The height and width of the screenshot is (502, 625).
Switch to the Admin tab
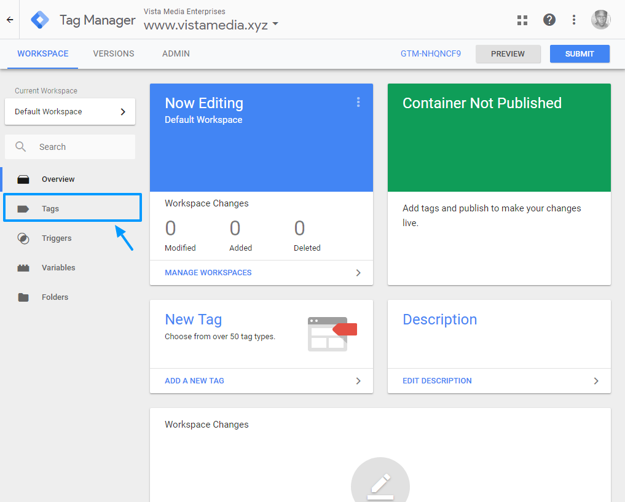176,54
